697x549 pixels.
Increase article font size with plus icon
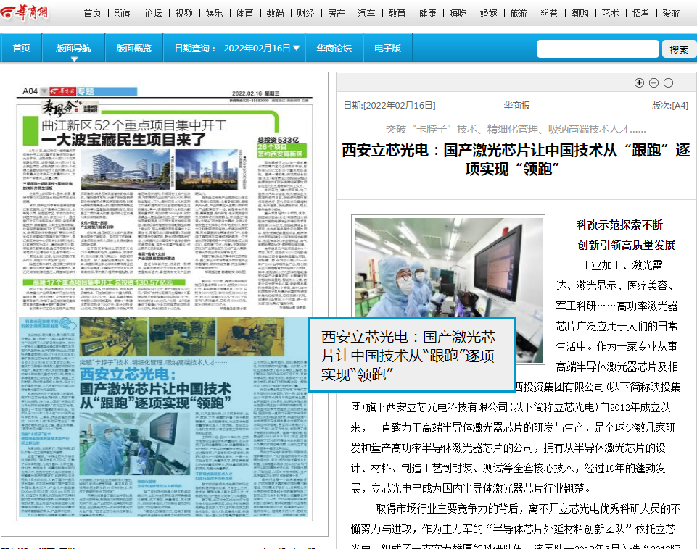click(639, 83)
